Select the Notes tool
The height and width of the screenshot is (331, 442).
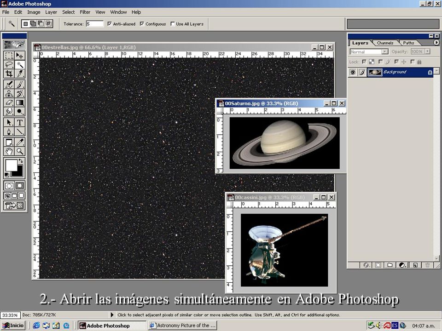pos(9,142)
